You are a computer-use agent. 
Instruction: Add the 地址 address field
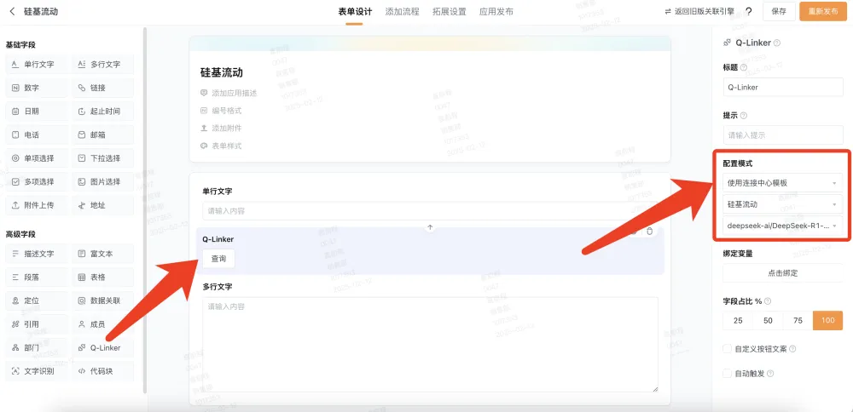(103, 206)
